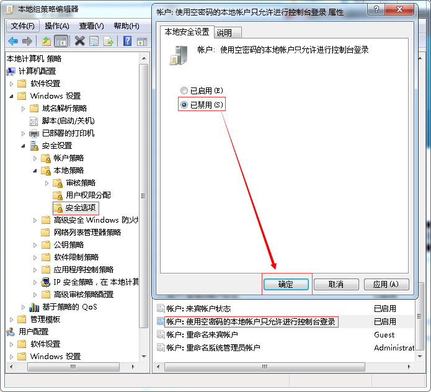
Task: Open the 操作(A) menu
Action: point(57,25)
